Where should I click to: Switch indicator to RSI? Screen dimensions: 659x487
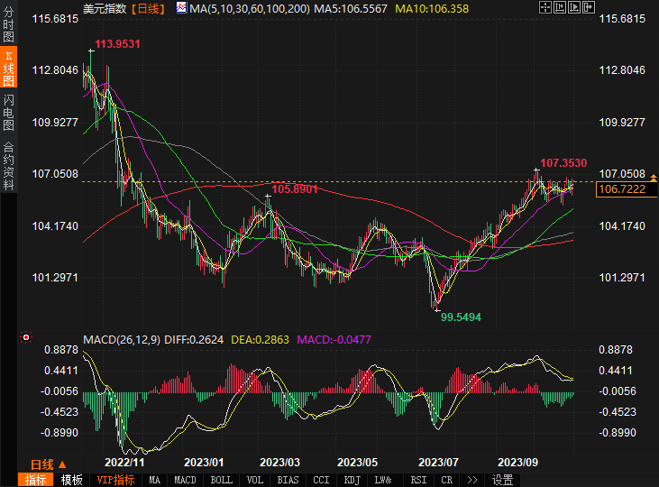(418, 480)
